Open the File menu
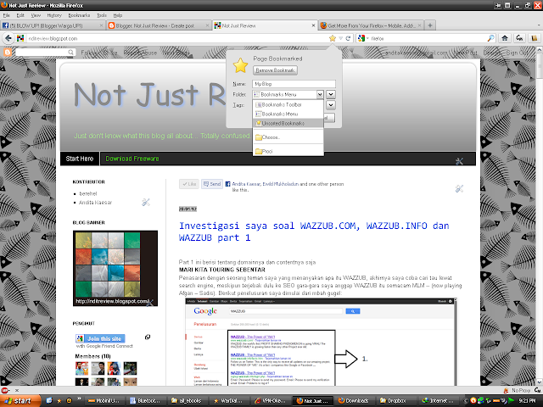The width and height of the screenshot is (543, 407). point(7,15)
